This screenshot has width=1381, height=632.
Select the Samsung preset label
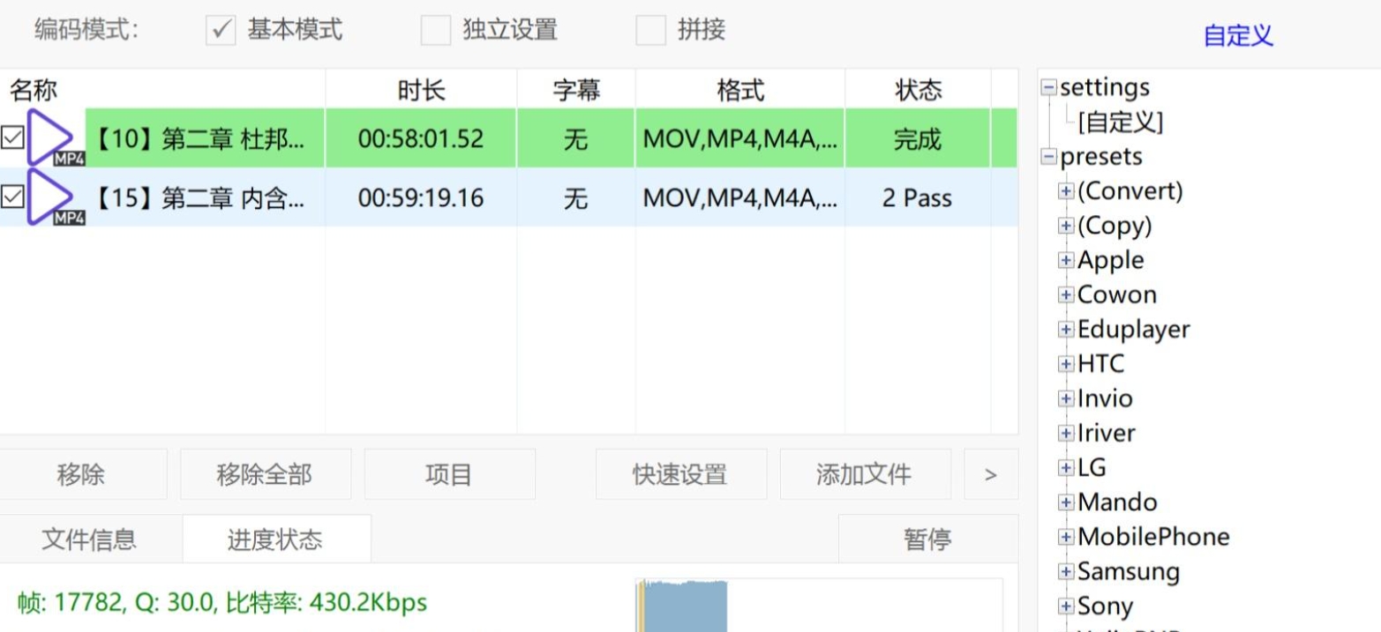click(1129, 571)
